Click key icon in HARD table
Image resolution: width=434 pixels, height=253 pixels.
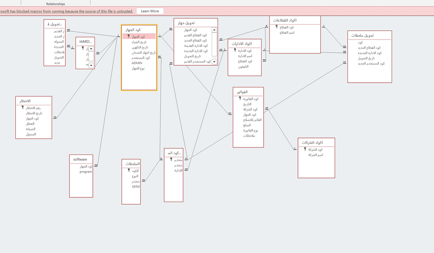point(83,48)
